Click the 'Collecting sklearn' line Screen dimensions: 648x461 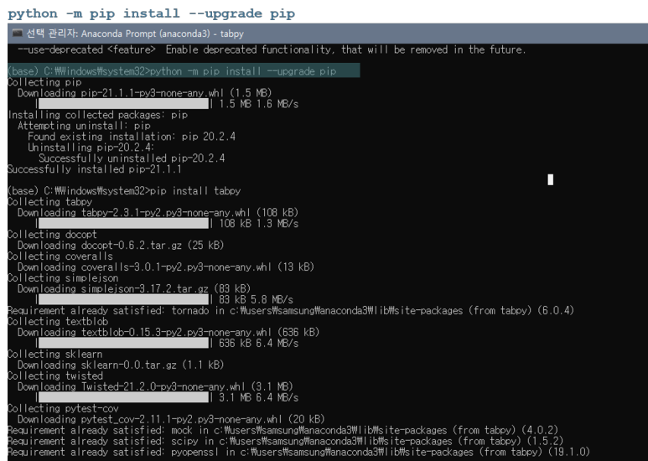tap(55, 354)
